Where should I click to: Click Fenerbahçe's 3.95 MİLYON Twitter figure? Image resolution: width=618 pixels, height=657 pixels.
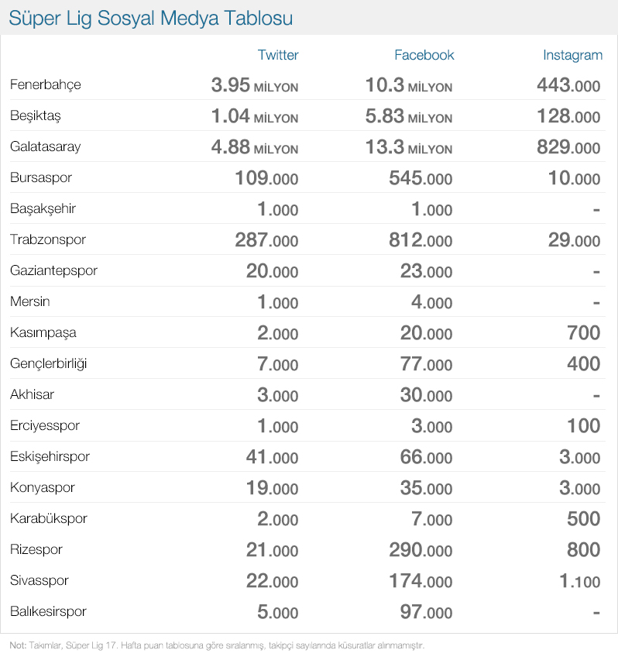pos(255,85)
